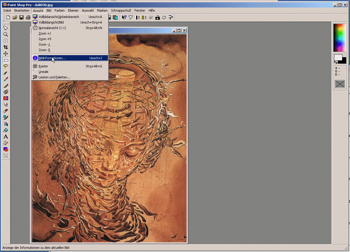The height and width of the screenshot is (252, 350).
Task: Select the Text tool
Action: pos(6,136)
